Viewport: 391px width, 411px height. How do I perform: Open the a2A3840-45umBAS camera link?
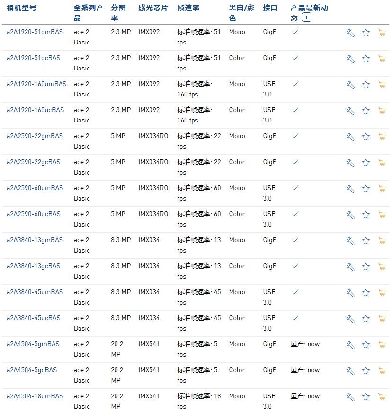coord(35,292)
